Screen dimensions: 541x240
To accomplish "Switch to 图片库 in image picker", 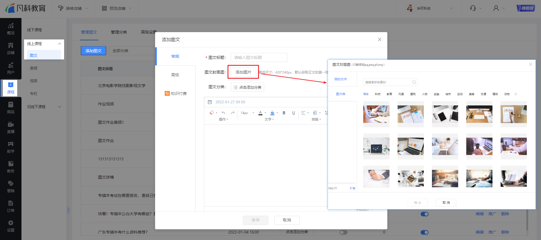I will [341, 94].
